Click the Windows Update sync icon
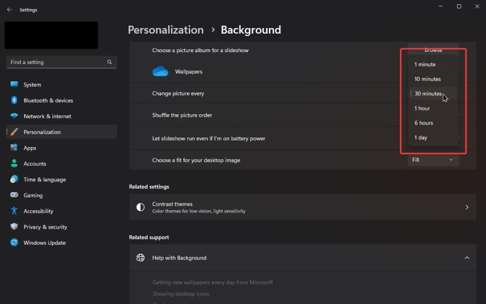The width and height of the screenshot is (486, 304). [x=14, y=242]
